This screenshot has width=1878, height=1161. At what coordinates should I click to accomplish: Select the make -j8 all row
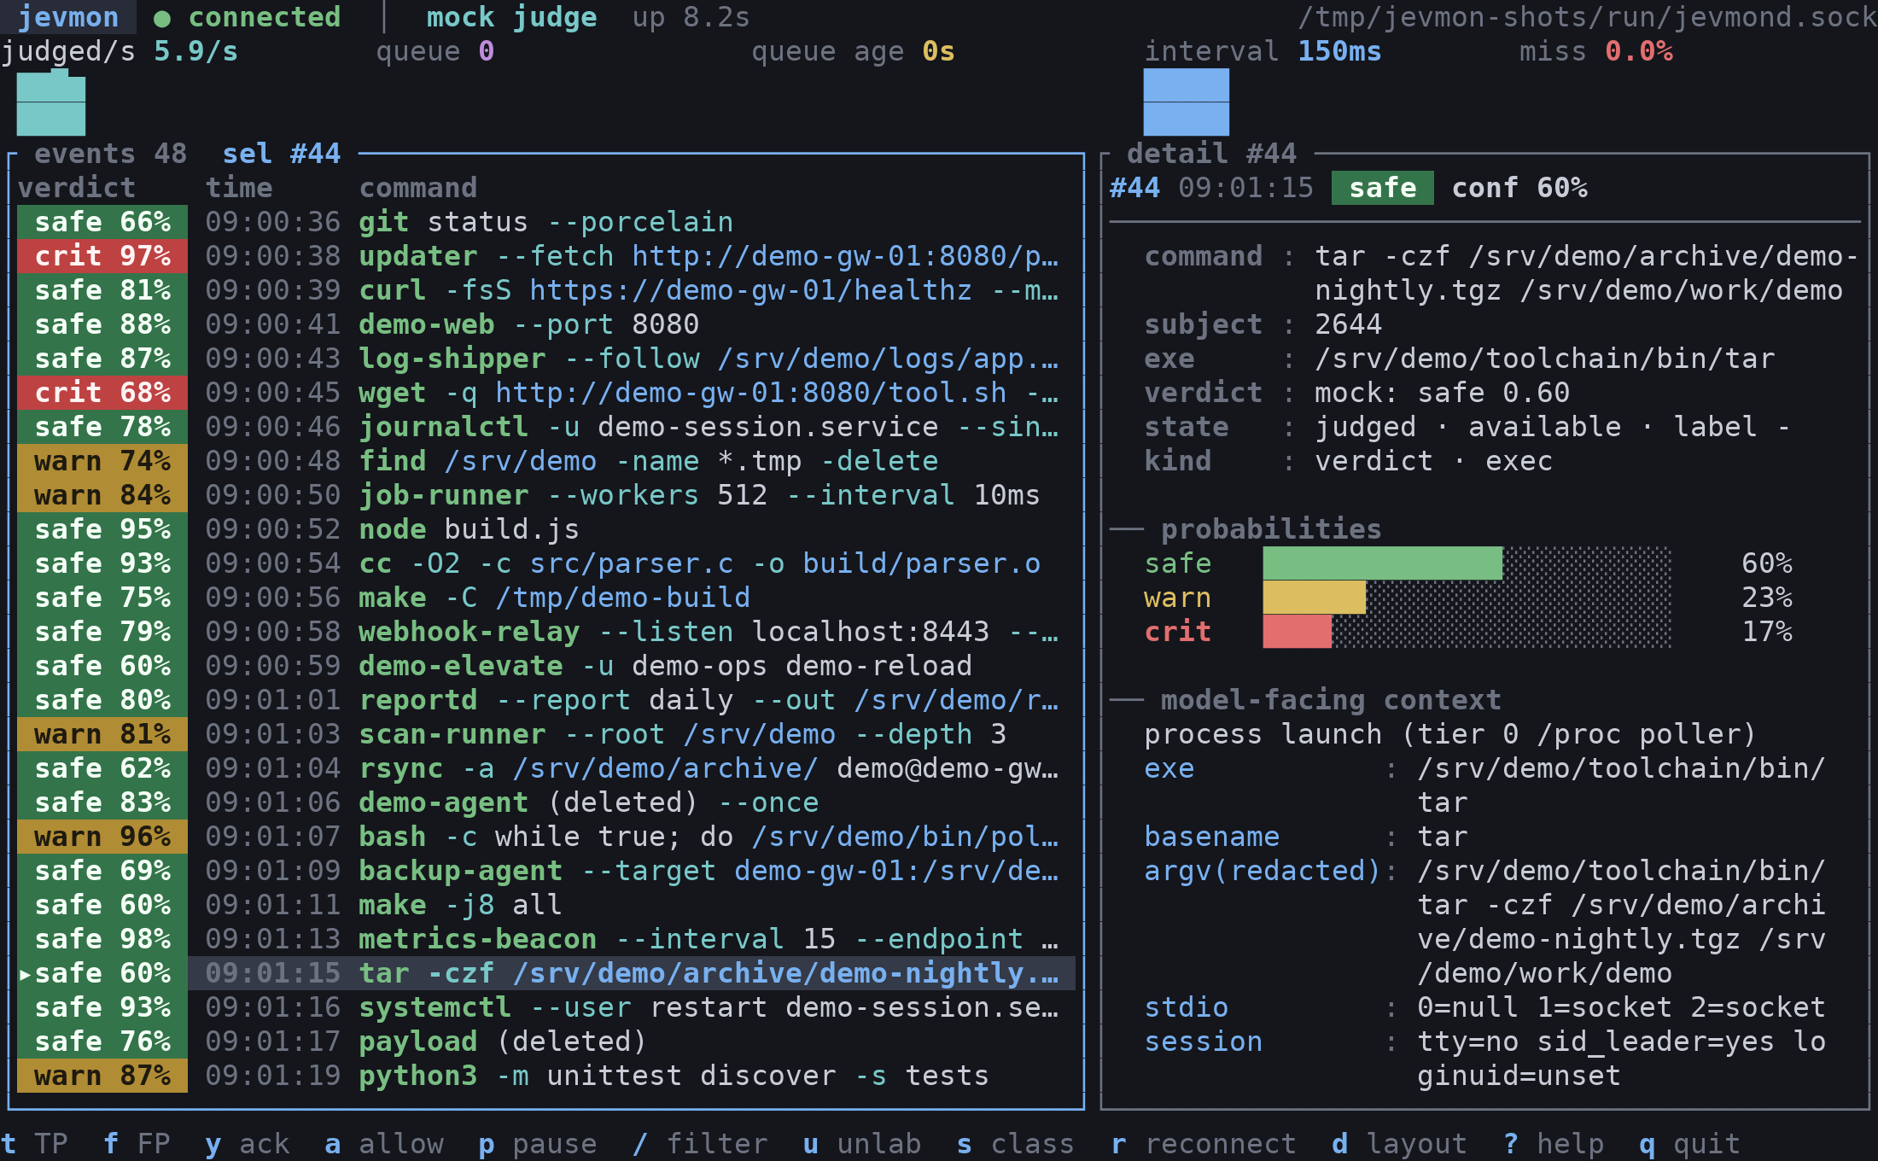pos(546,905)
